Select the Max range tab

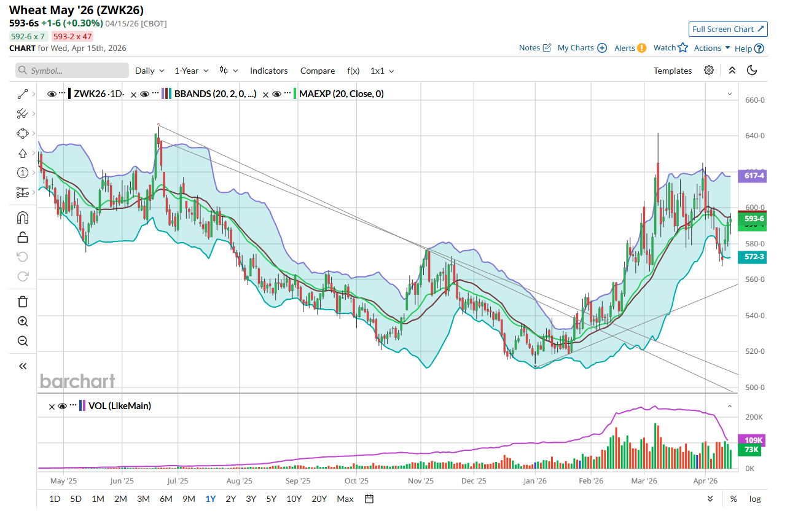(345, 499)
